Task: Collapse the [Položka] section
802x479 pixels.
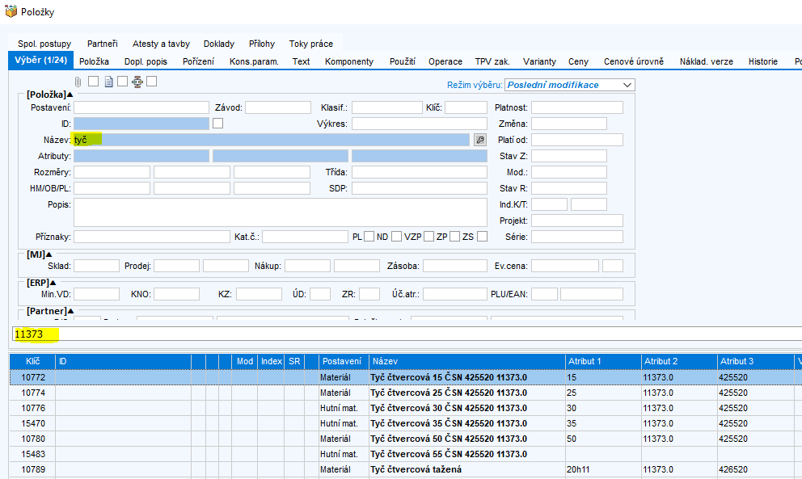Action: (70, 95)
